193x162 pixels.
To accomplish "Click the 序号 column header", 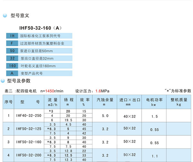I will click(8, 102).
